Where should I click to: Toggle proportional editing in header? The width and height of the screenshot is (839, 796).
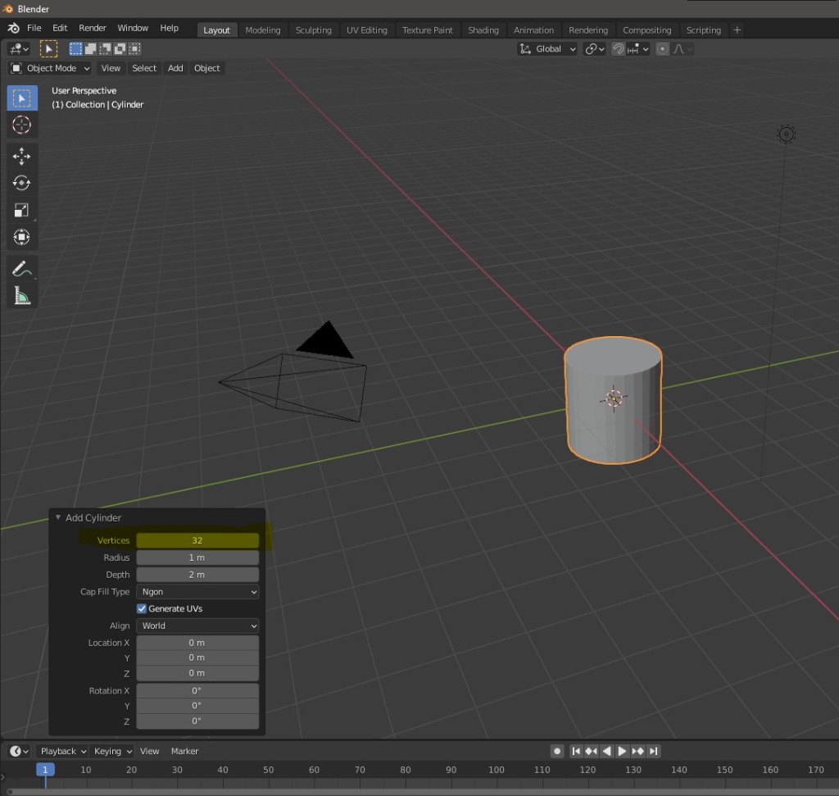coord(663,49)
